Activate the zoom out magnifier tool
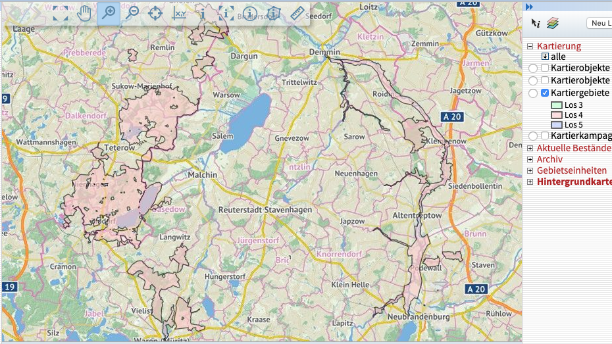Image resolution: width=612 pixels, height=344 pixels. pyautogui.click(x=132, y=14)
